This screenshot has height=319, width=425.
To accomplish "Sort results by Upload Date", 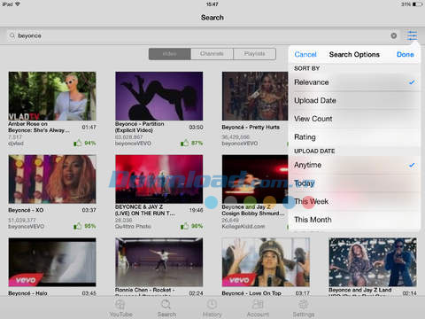I will pos(354,101).
